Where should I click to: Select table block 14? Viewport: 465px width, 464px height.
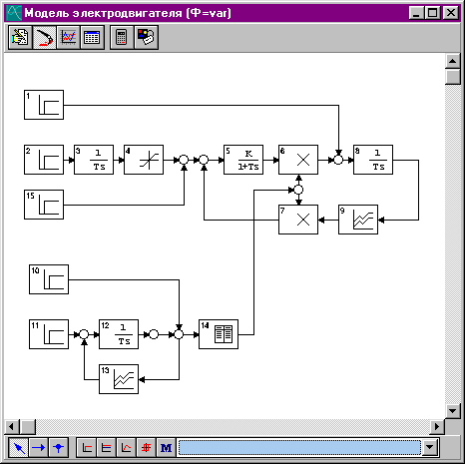tap(219, 334)
